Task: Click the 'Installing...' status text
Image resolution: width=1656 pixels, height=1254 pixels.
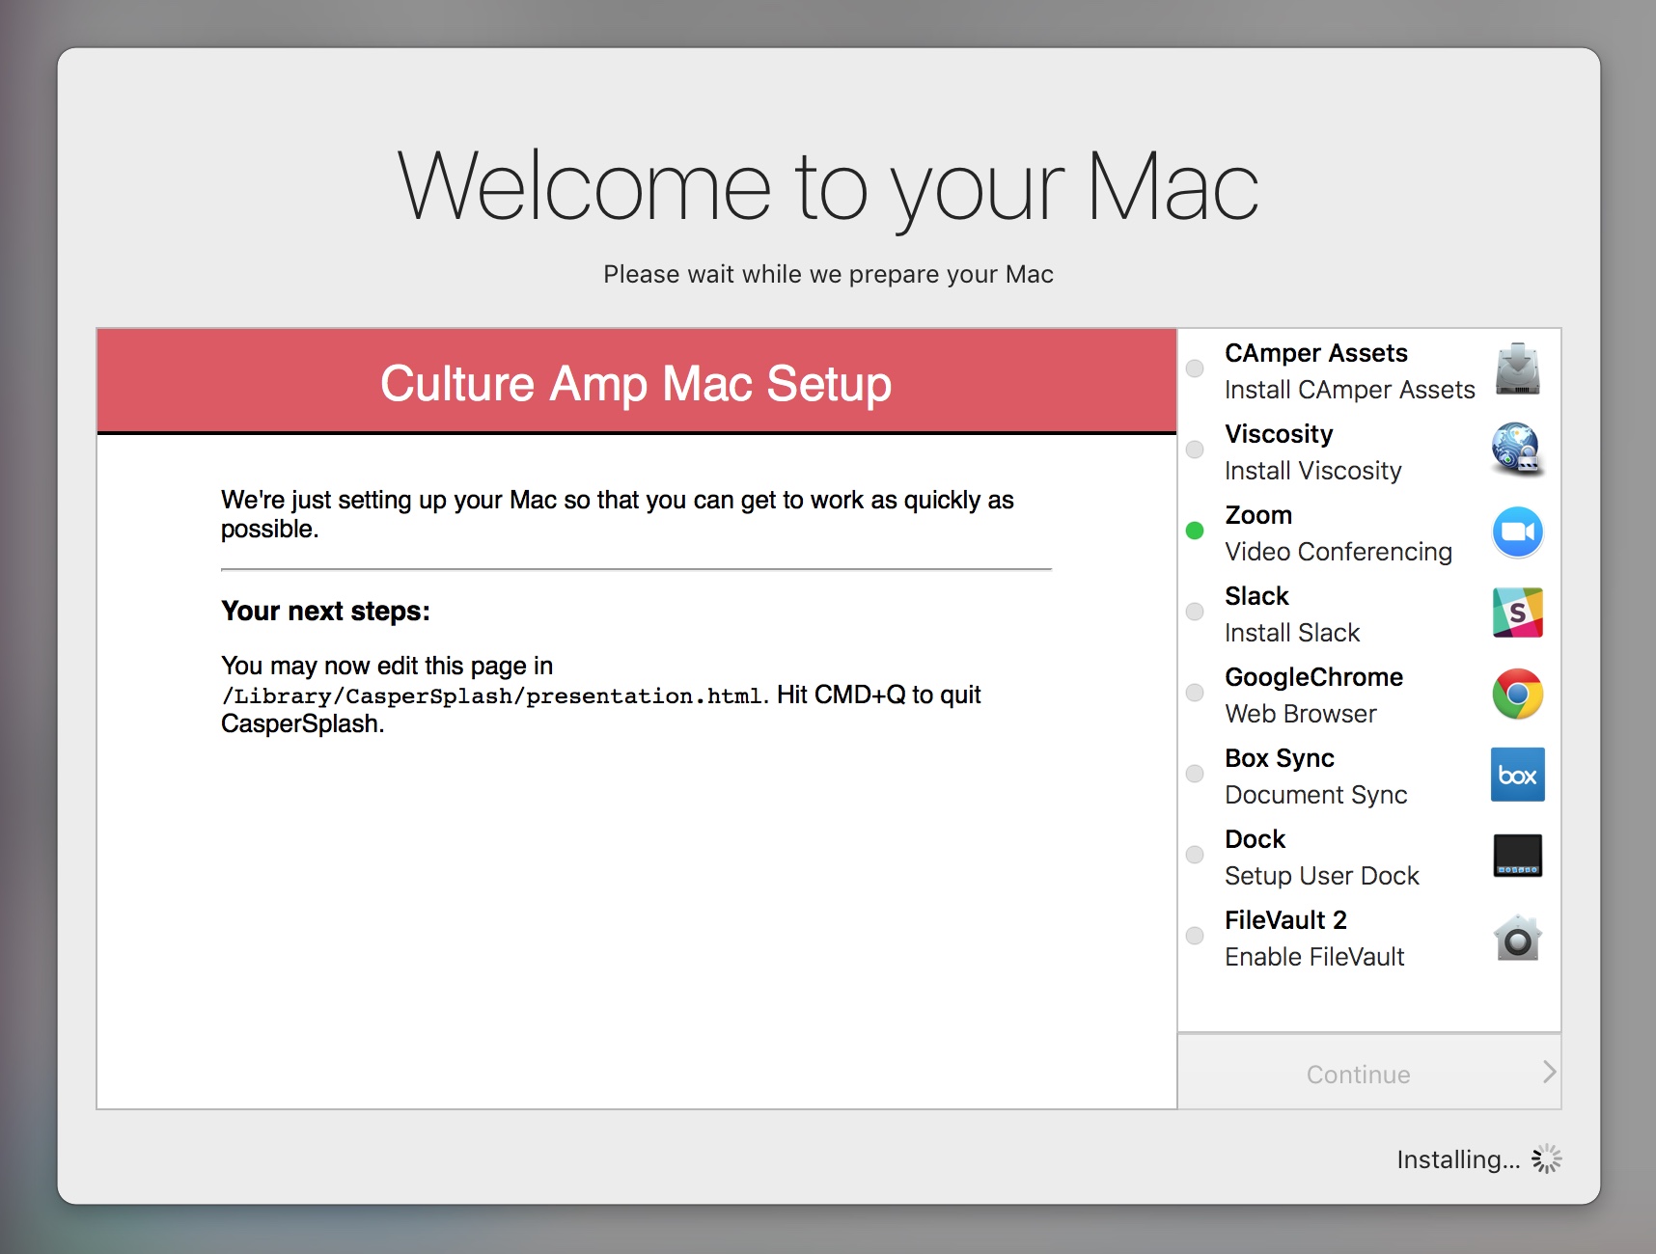Action: pos(1458,1159)
